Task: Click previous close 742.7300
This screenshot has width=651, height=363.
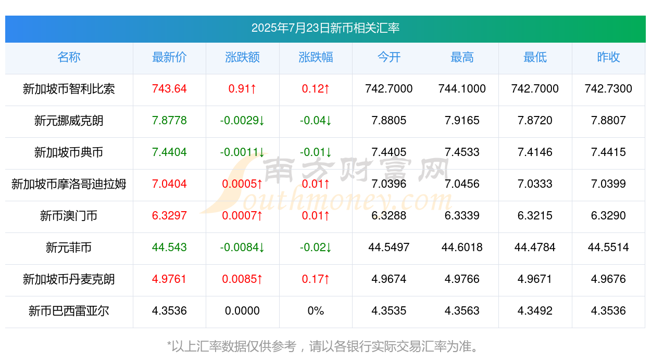Action: point(608,89)
